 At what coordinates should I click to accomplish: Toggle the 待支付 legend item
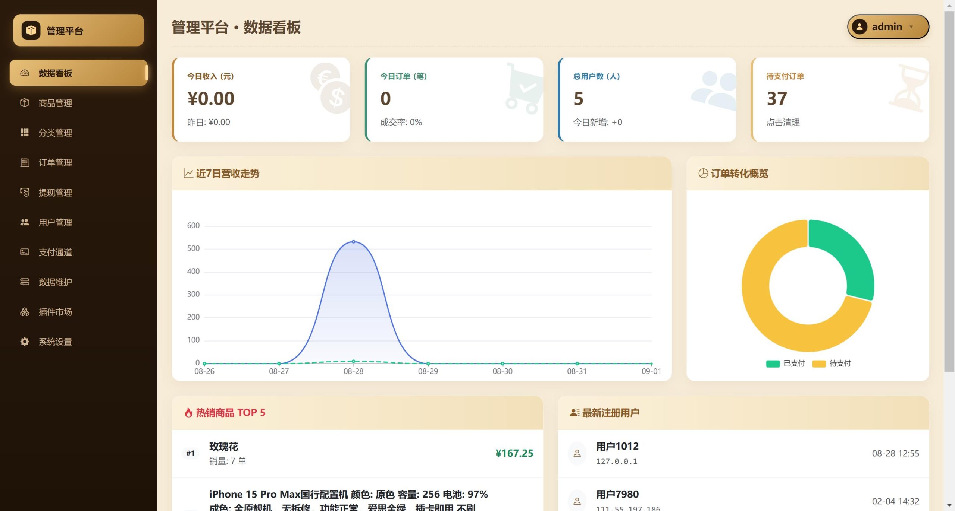pos(832,364)
